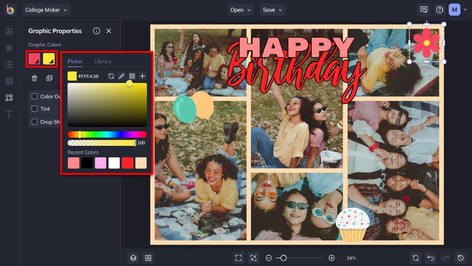The image size is (472, 266).
Task: Add the color to library with plus icon
Action: 142,76
